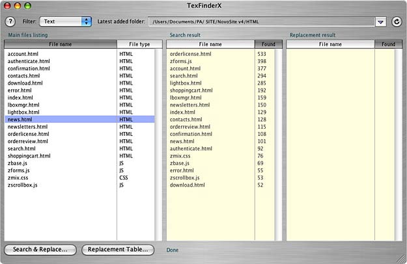
Task: Sort main listing by File name header
Action: tap(61, 44)
